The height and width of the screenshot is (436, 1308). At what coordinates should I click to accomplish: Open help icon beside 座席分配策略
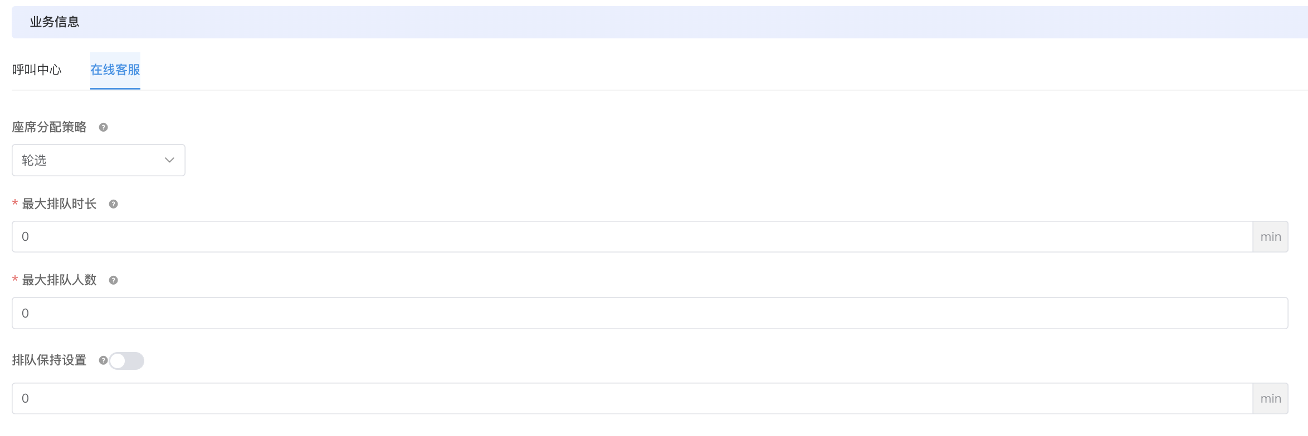tap(103, 127)
